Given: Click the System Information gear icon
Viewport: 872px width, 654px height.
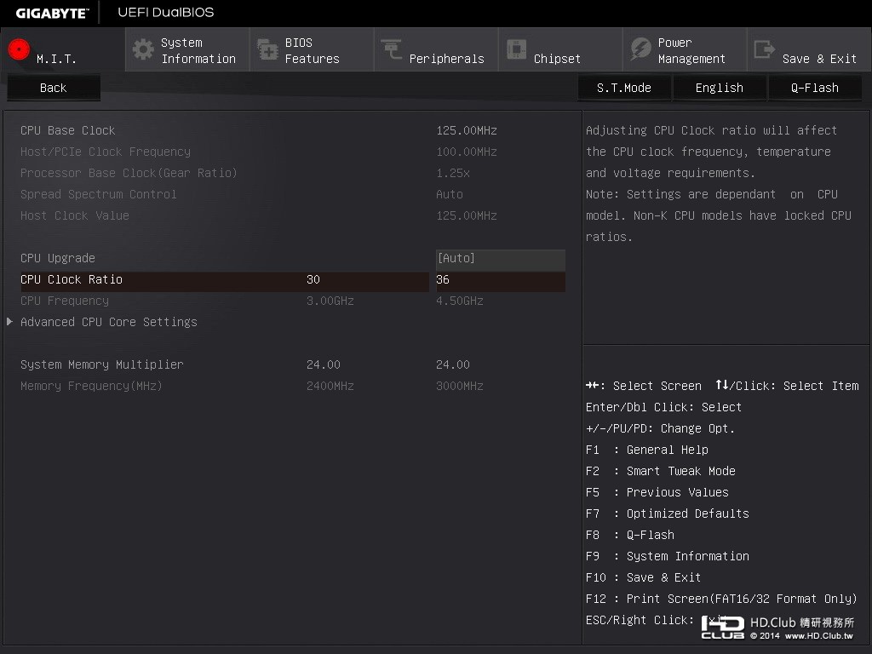Looking at the screenshot, I should [143, 49].
